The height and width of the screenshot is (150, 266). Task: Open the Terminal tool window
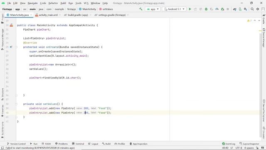click(78, 144)
